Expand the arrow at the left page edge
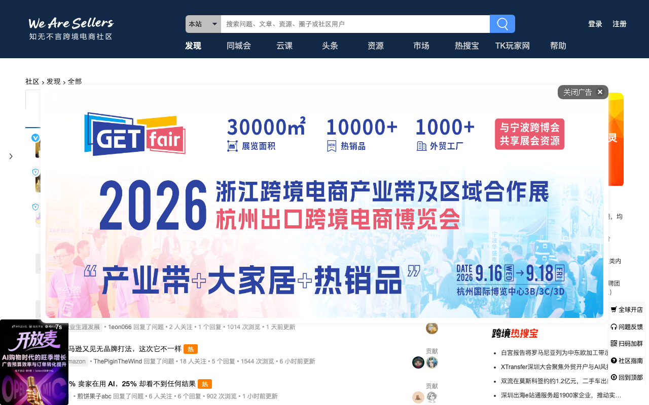Screen dimensions: 649x405 tap(11, 156)
